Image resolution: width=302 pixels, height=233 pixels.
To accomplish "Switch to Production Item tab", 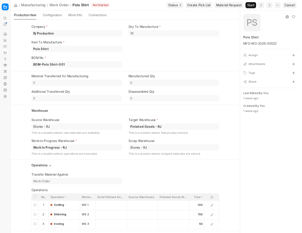I will tap(25, 15).
